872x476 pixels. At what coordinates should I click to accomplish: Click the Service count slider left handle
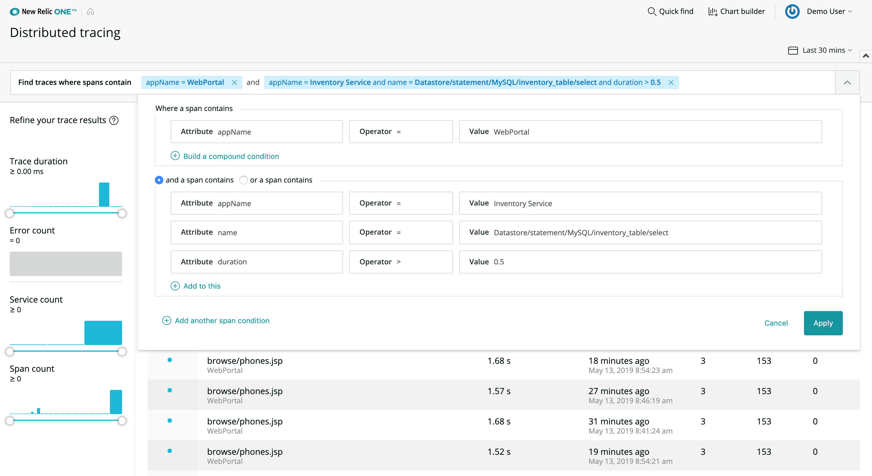[10, 352]
